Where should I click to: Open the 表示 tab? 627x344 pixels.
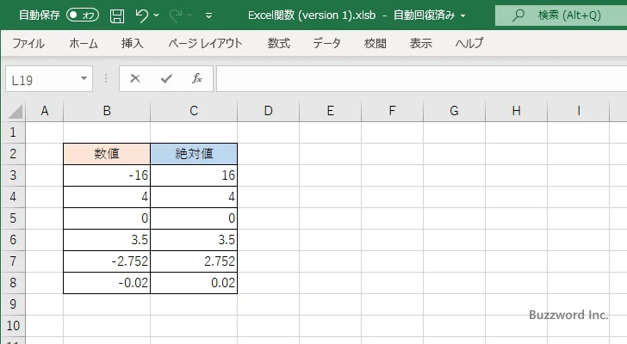(420, 43)
